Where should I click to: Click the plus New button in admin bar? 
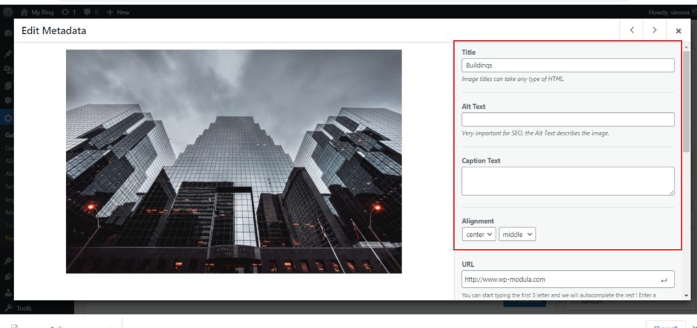(x=118, y=12)
